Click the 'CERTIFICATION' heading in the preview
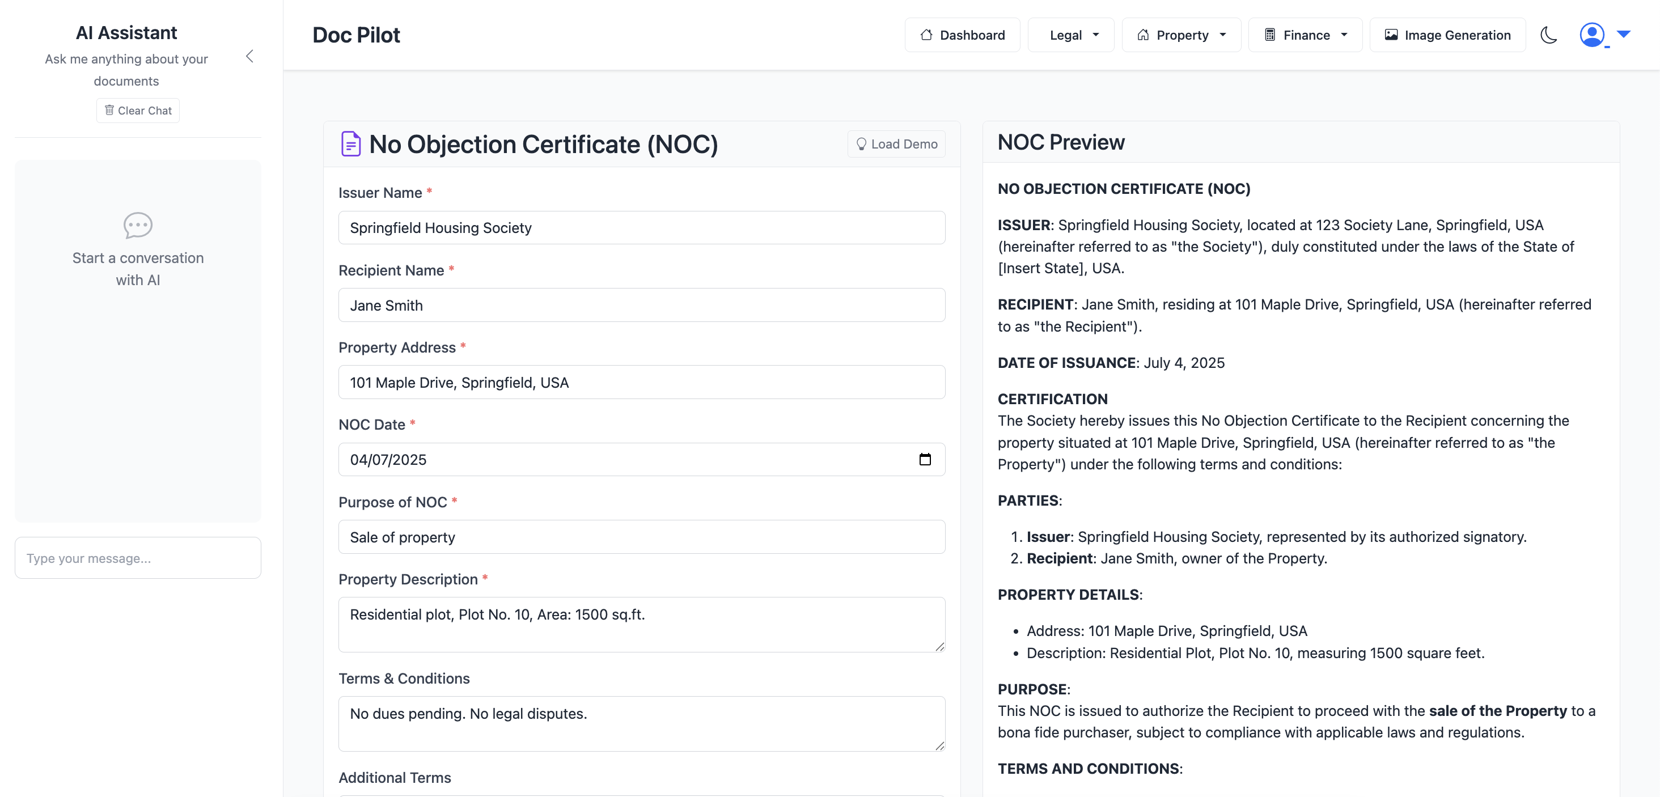Viewport: 1660px width, 797px height. pyautogui.click(x=1052, y=399)
